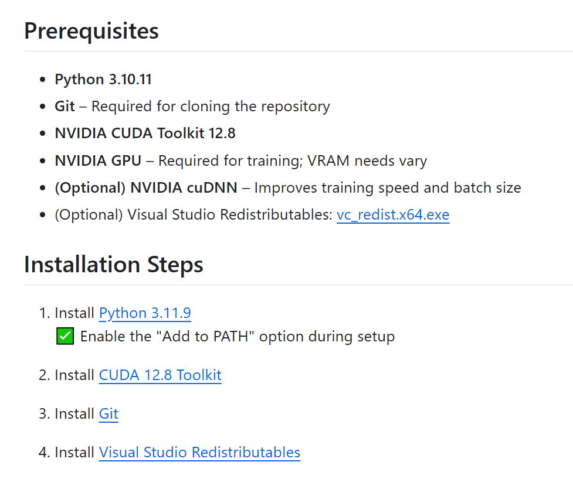Viewport: 573px width, 479px height.
Task: Follow the Python 3.11.9 install link
Action: (145, 313)
